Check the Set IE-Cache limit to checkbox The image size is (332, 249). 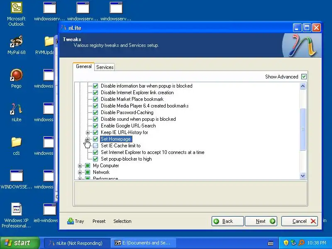click(95, 146)
